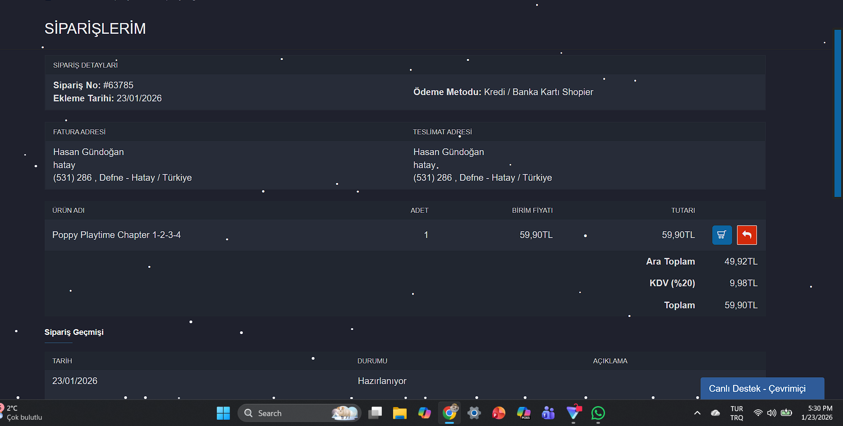The width and height of the screenshot is (843, 426).
Task: Open Wi-Fi network settings icon
Action: (758, 413)
